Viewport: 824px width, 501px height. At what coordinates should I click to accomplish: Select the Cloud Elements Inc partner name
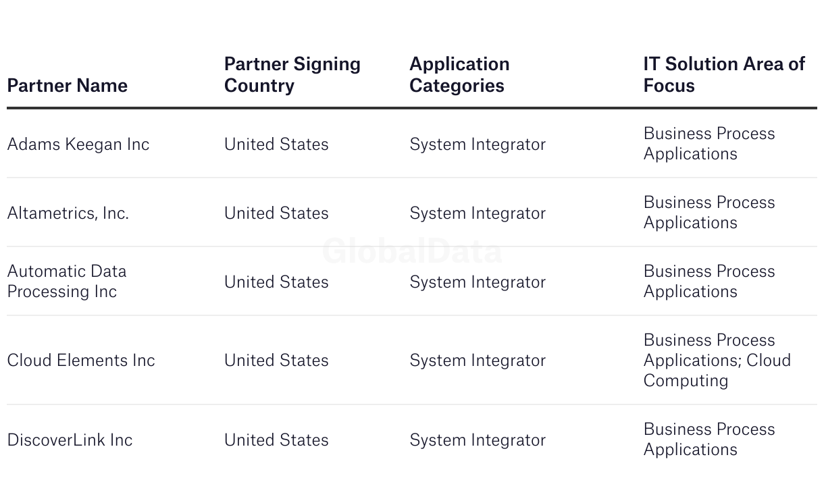[x=81, y=361]
